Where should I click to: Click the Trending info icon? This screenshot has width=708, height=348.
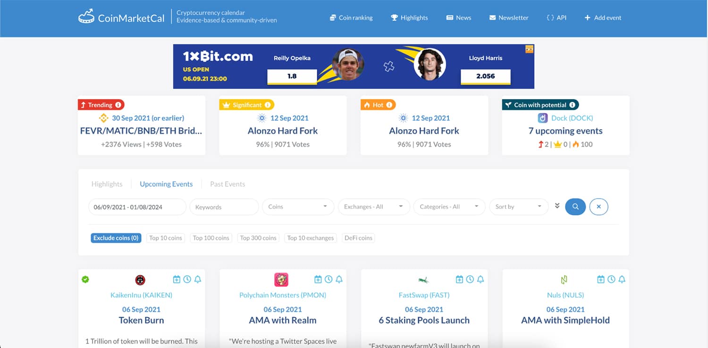click(x=118, y=105)
